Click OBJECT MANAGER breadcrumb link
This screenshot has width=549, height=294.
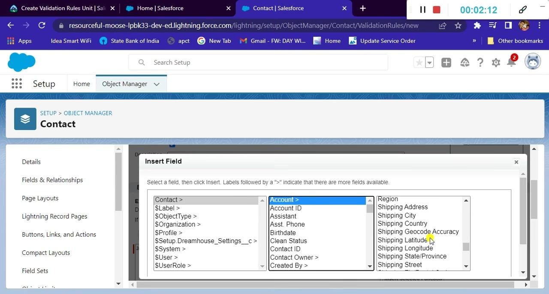coord(88,113)
